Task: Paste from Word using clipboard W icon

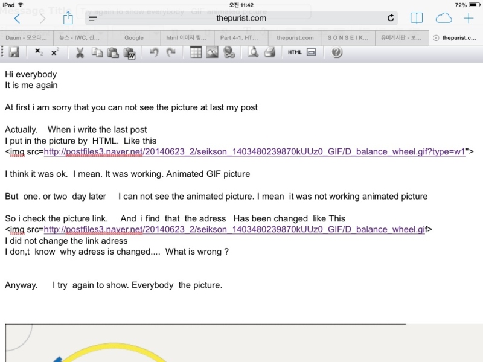Action: tap(130, 53)
